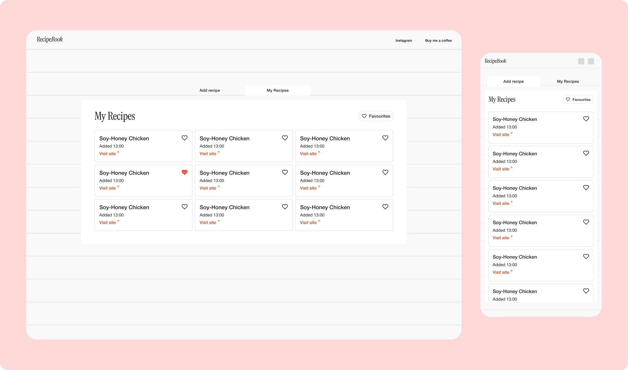Open Visit site on the top-left desktop card
The image size is (628, 370).
click(109, 153)
